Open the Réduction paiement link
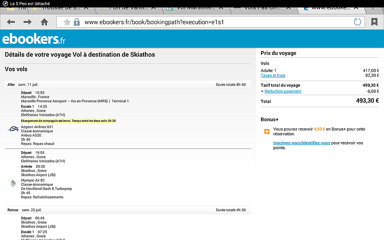384x240 pixels. (283, 91)
